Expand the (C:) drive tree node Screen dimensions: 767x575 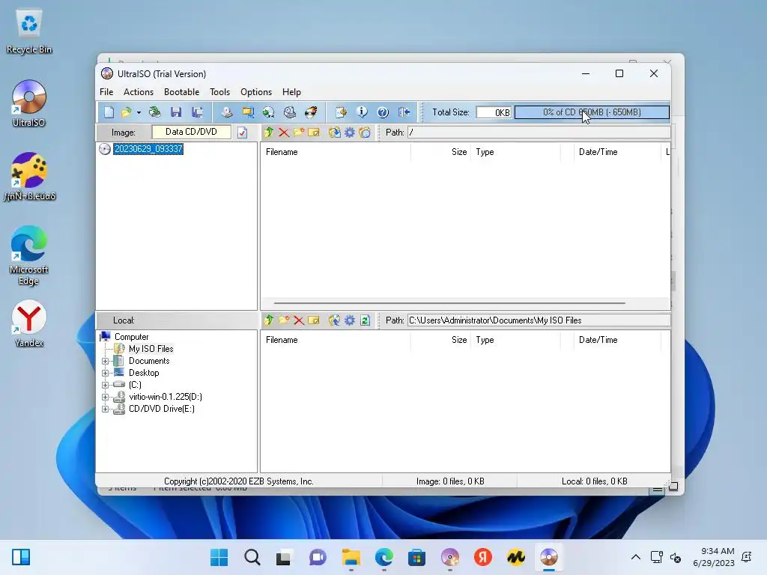pyautogui.click(x=105, y=386)
